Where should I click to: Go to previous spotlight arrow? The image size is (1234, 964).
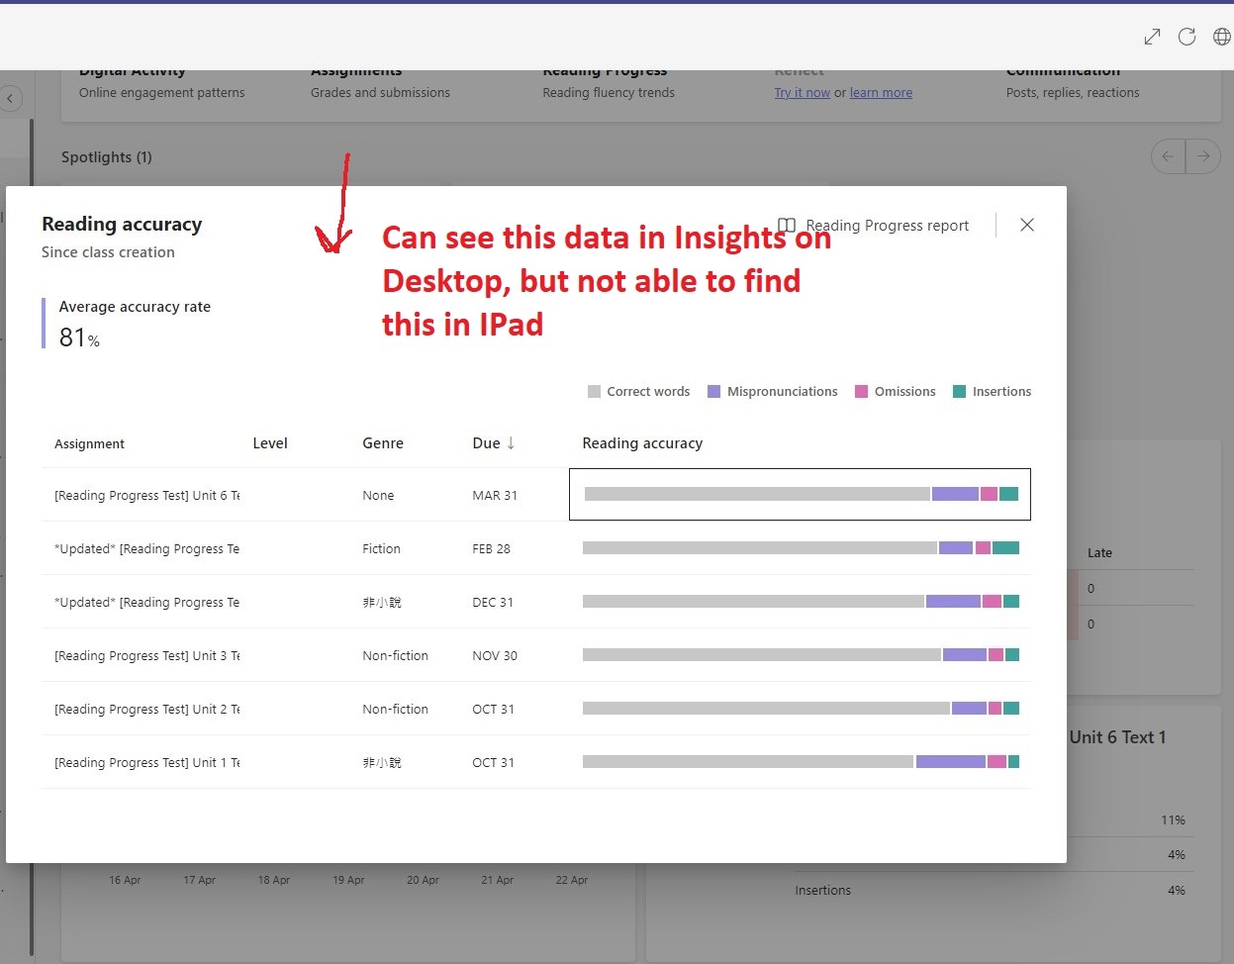(x=1168, y=156)
